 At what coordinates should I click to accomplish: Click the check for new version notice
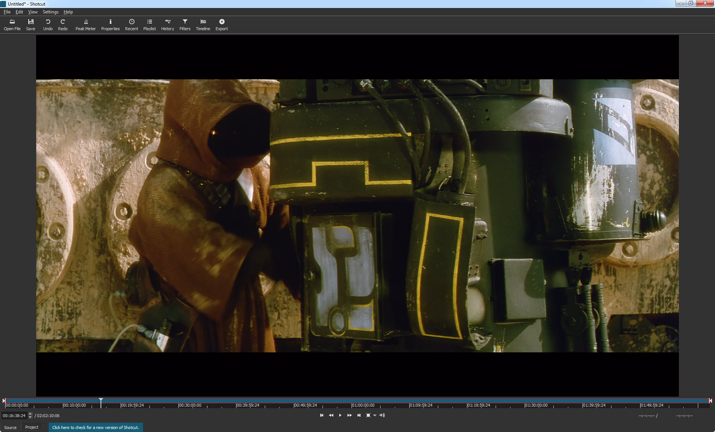click(96, 427)
